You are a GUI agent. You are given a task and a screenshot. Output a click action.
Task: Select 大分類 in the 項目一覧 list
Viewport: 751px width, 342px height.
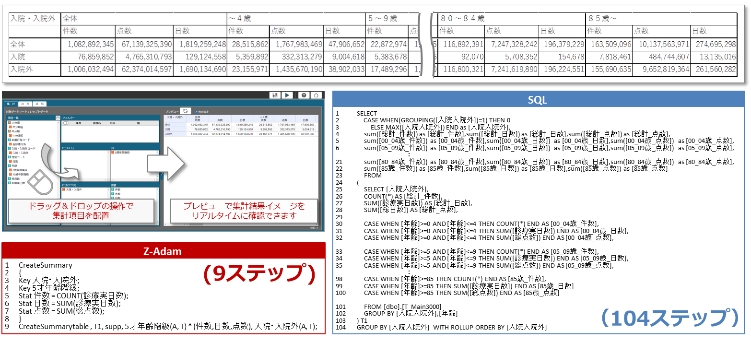click(15, 123)
